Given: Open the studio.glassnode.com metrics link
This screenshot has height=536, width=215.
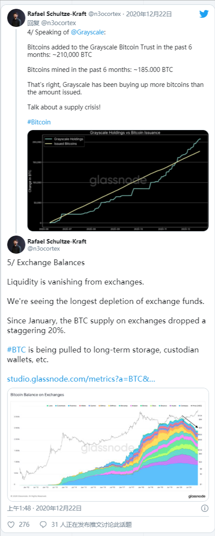Looking at the screenshot, I should click(x=81, y=379).
